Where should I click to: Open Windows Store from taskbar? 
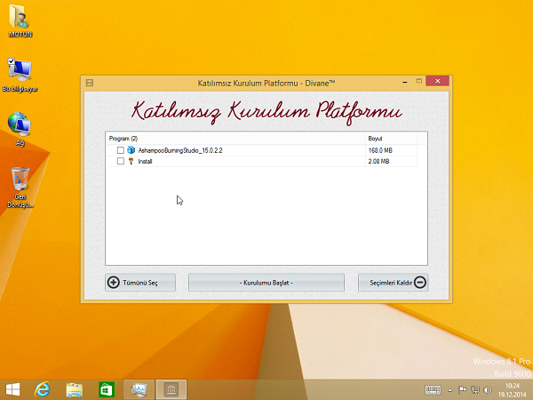tap(106, 389)
